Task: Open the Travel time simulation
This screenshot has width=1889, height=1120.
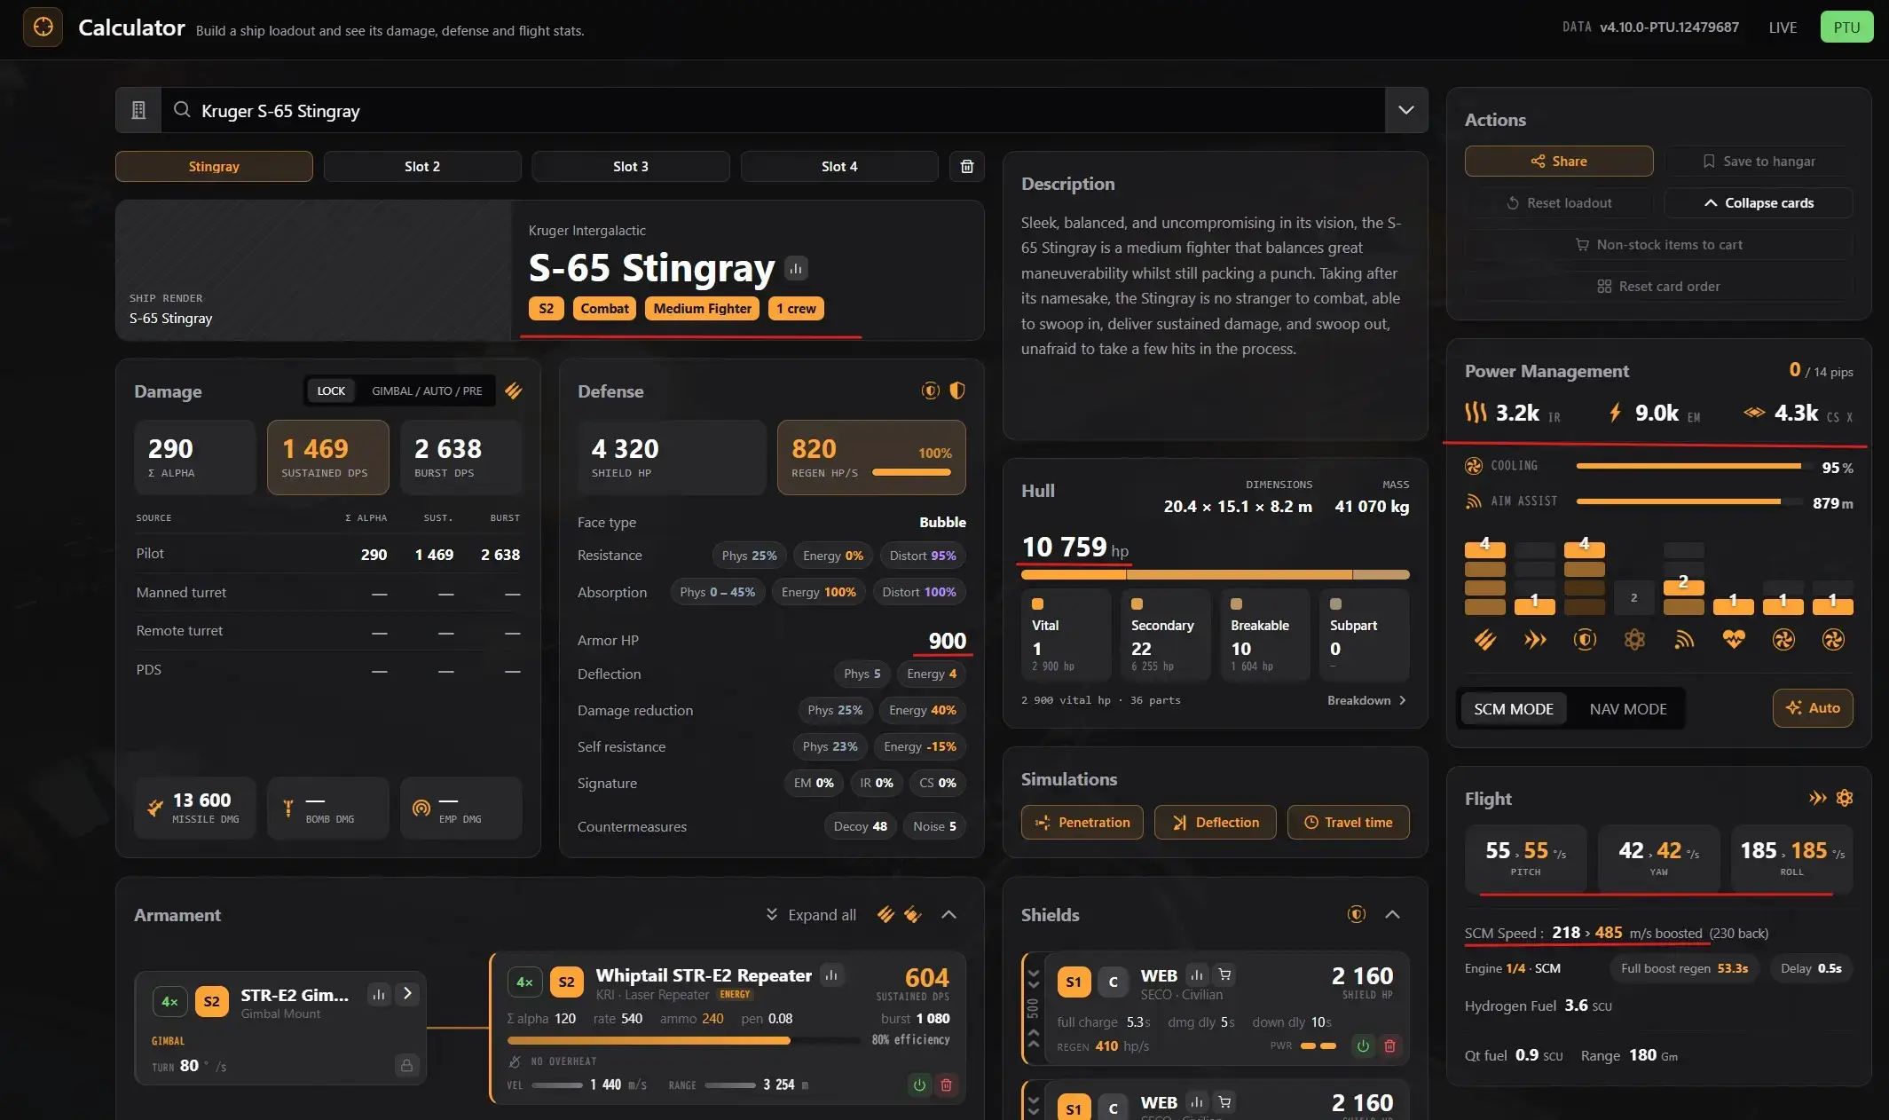Action: coord(1349,822)
